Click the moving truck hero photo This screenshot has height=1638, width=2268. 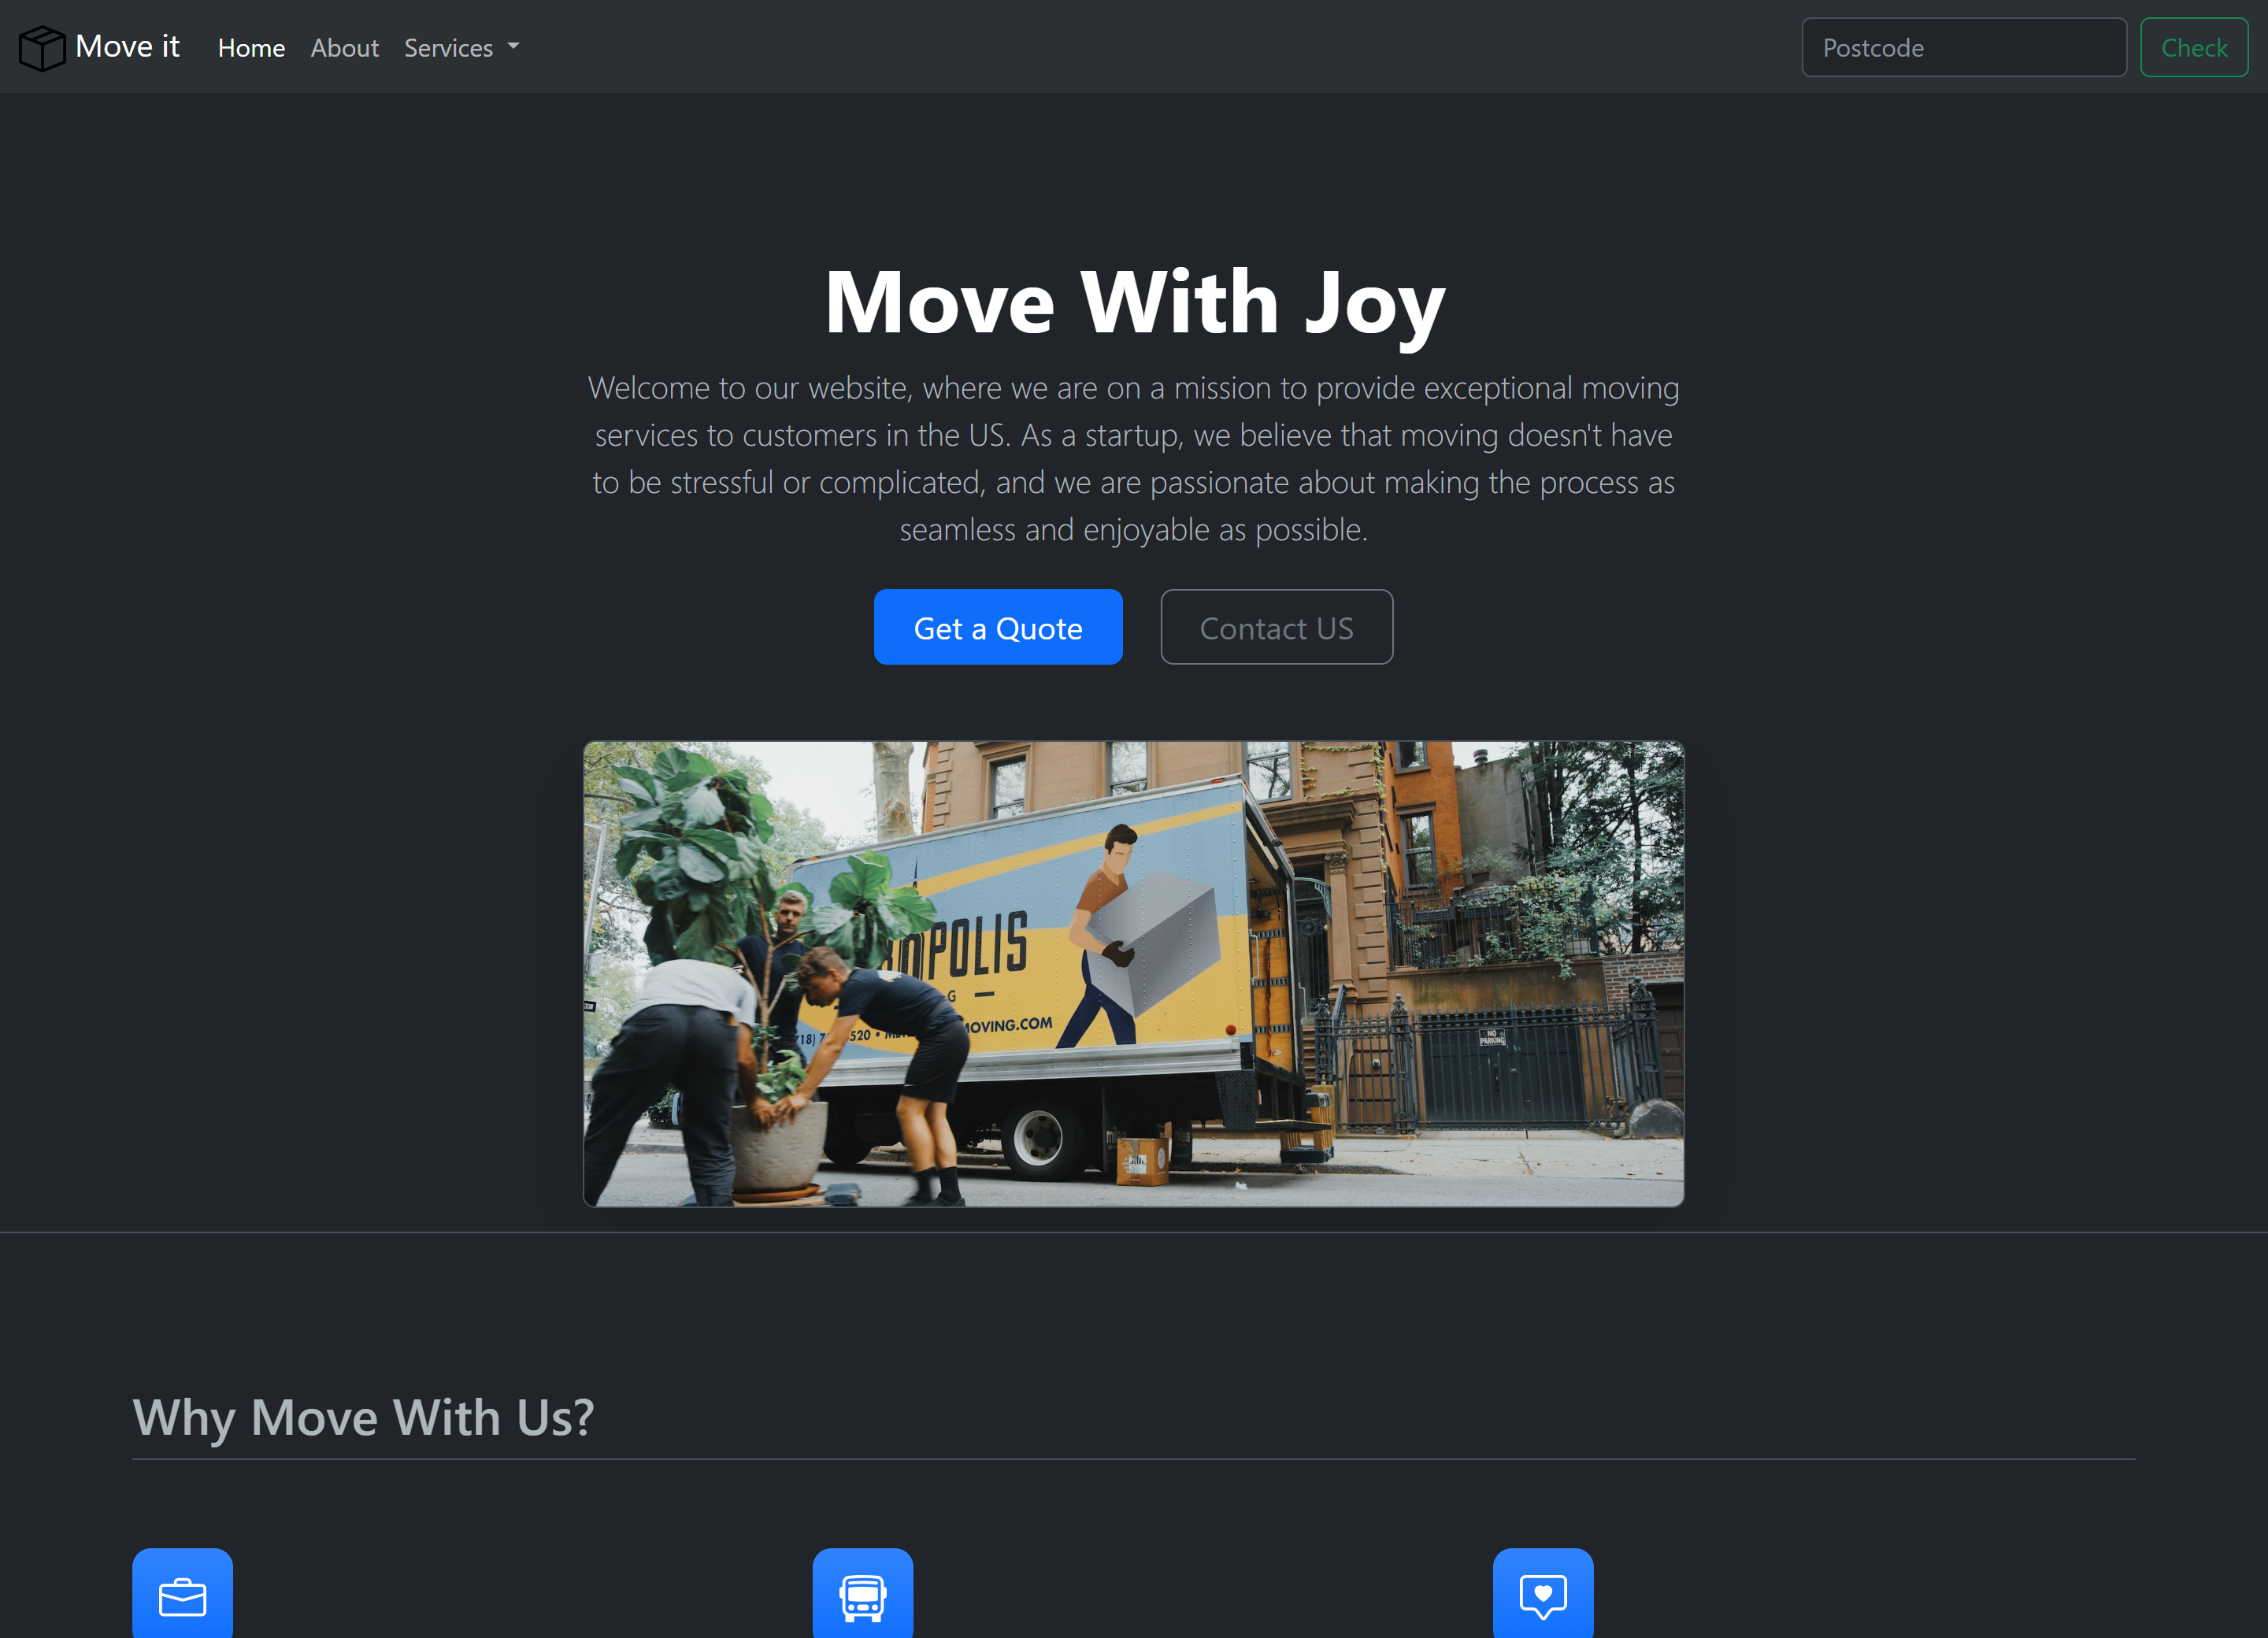1133,972
